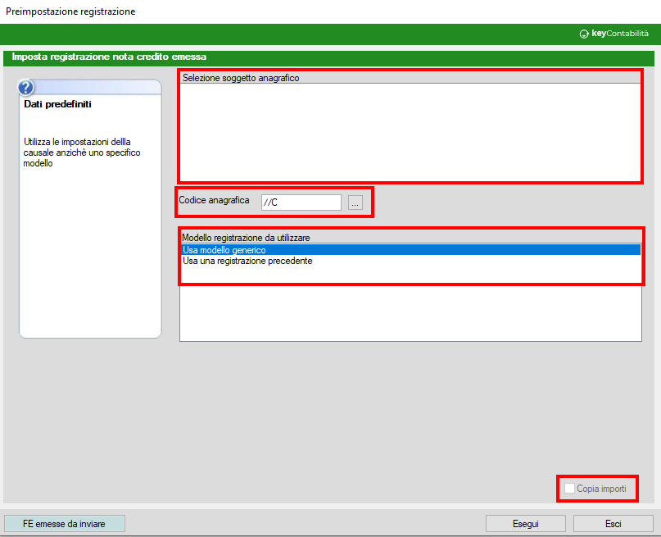661x537 pixels.
Task: Click the 'Selezione soggetto anagrafico' list header
Action: tap(410, 78)
